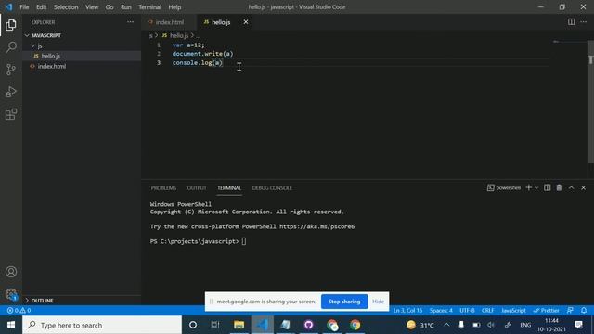Open the terminal launch profile dropdown arrow
Viewport: 594px width, 334px height.
click(x=536, y=187)
